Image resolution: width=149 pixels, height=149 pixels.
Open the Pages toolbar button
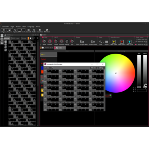[x=3, y=31]
